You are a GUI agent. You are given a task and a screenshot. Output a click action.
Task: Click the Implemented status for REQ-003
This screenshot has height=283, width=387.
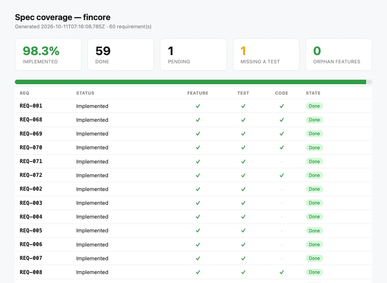[92, 203]
